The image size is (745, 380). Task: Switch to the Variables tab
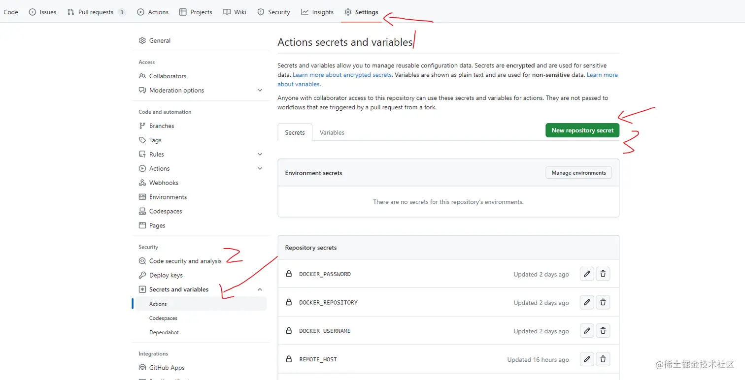tap(332, 133)
